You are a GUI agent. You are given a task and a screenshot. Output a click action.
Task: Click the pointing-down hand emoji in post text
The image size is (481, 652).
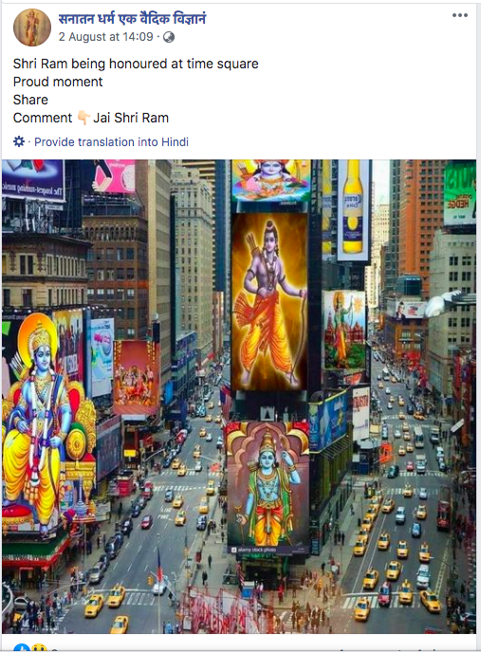(x=83, y=118)
